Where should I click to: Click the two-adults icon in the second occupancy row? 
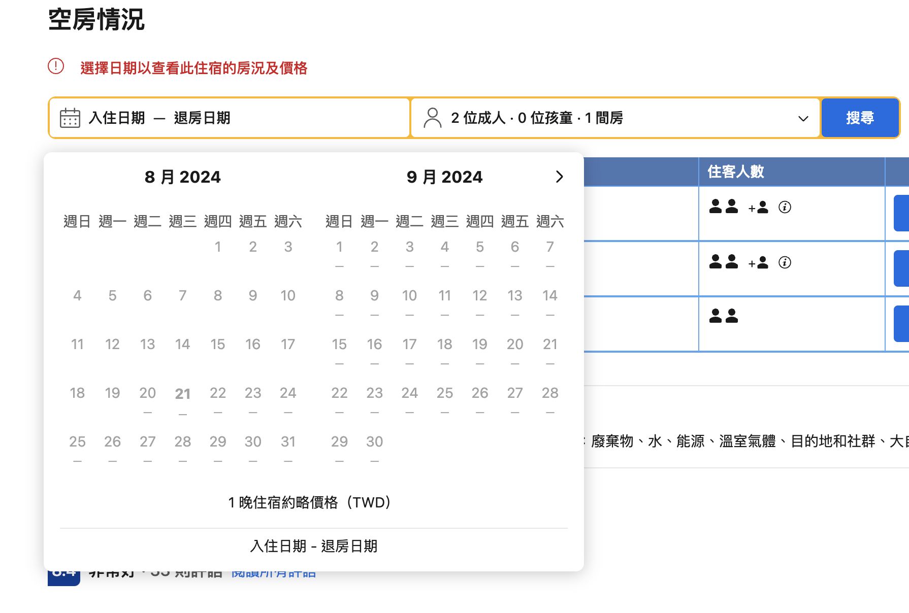click(x=724, y=261)
